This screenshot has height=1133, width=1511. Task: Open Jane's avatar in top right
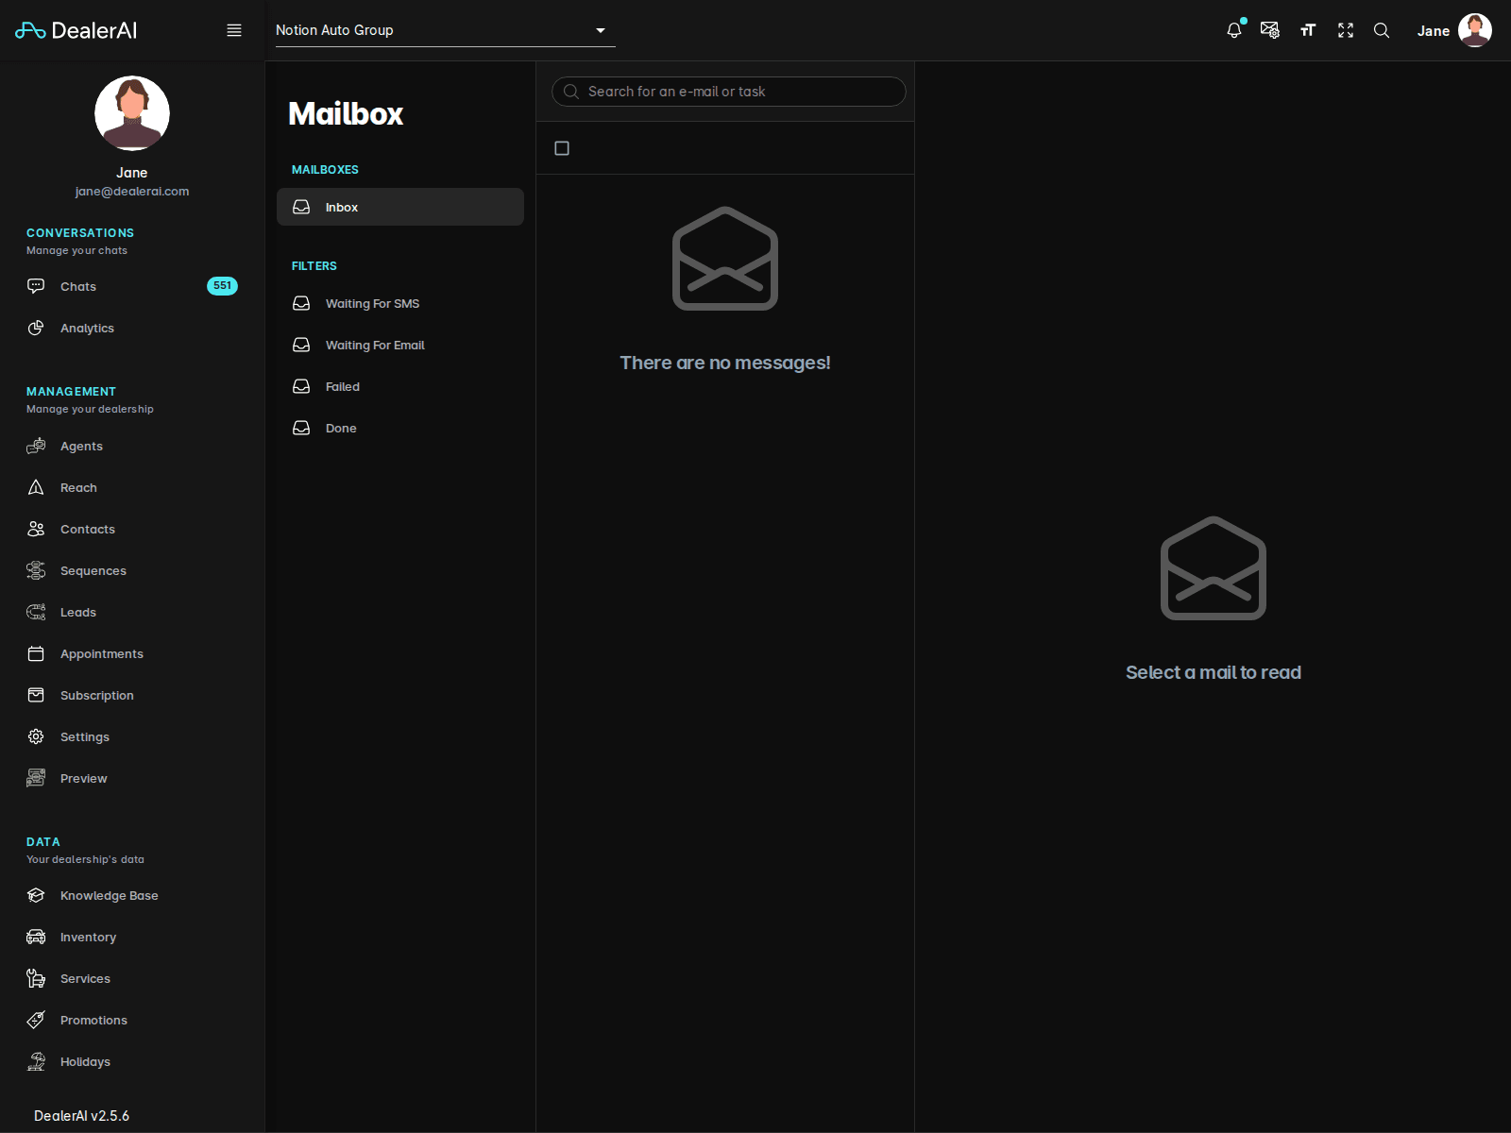tap(1474, 30)
